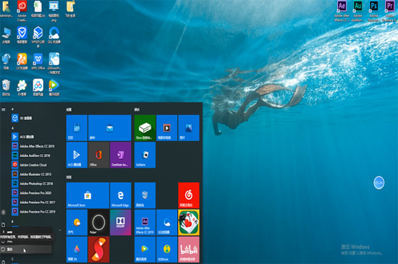Open the Xbox console companion tile
The height and width of the screenshot is (264, 398).
coord(145,128)
